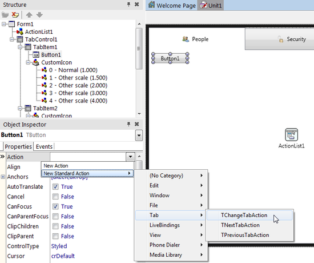Click the Structure tree vertical scrollbar thumb
Screen dimensions: 314x263
tap(139, 49)
